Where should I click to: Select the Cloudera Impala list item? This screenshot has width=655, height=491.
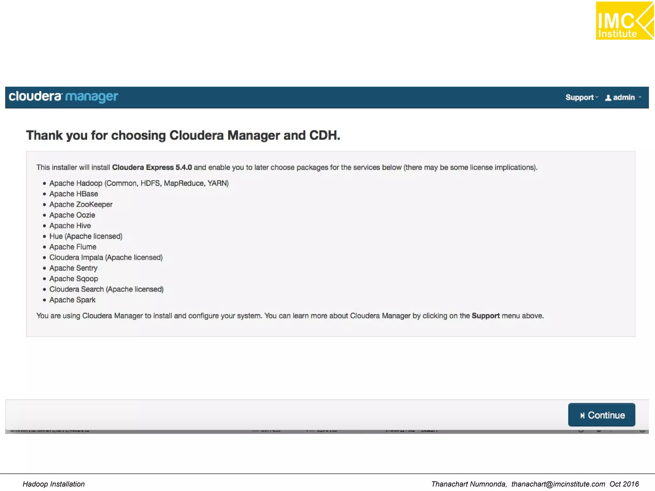point(106,257)
